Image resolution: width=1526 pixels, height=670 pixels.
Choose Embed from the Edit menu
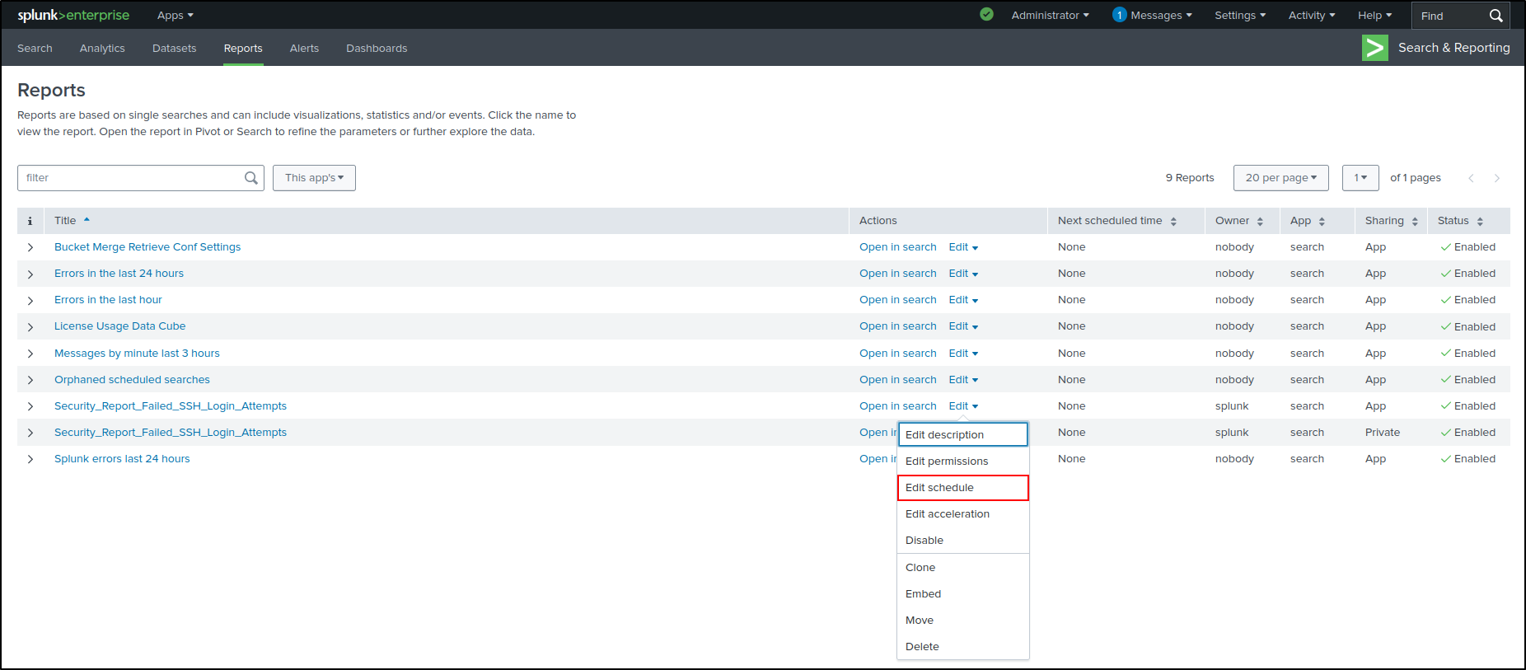963,594
